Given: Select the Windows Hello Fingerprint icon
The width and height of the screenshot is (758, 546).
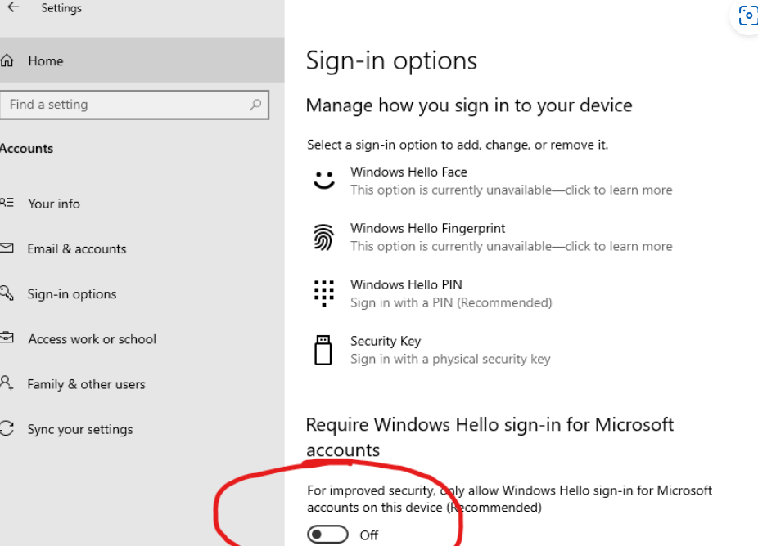Looking at the screenshot, I should (323, 238).
